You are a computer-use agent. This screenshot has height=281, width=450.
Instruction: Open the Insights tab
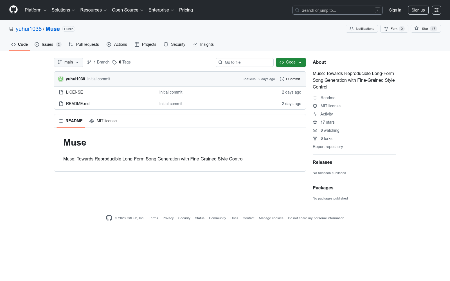[x=203, y=44]
